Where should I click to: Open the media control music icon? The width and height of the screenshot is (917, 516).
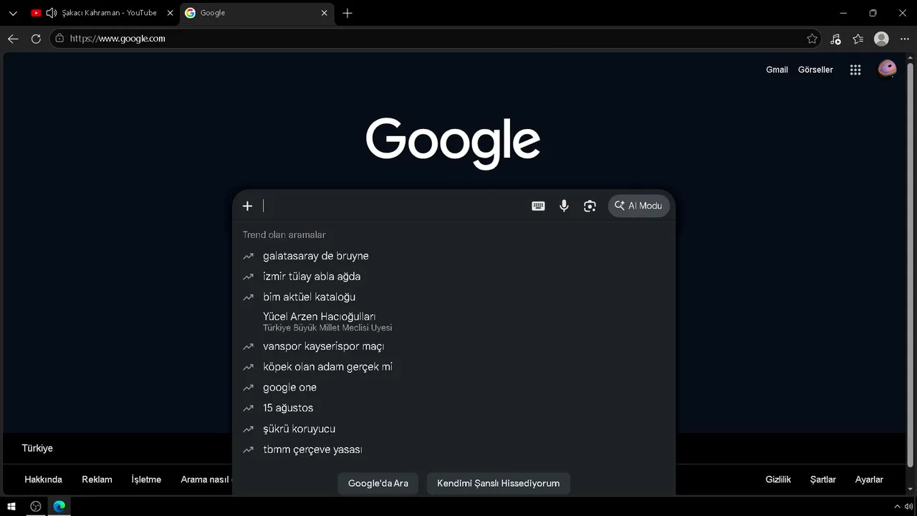pos(835,39)
